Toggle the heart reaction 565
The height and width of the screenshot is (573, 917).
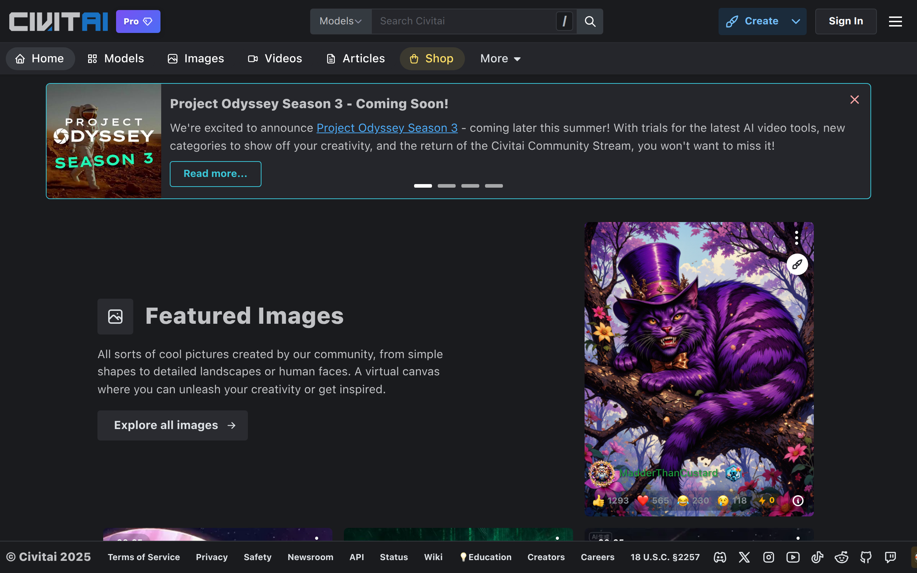[653, 501]
